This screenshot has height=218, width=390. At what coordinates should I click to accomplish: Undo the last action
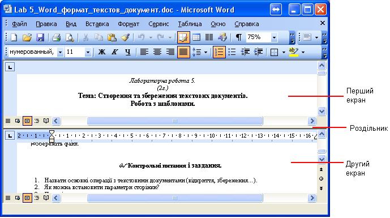point(142,37)
